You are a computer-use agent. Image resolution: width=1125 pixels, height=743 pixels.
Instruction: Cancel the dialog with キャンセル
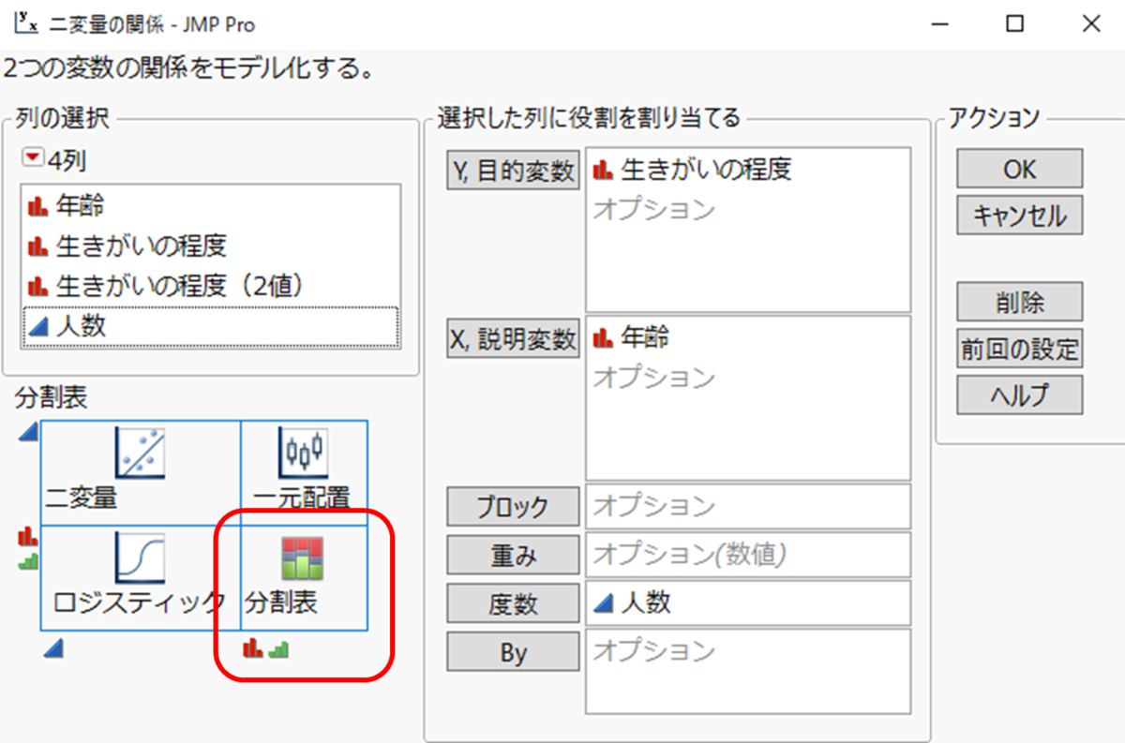pos(1018,215)
